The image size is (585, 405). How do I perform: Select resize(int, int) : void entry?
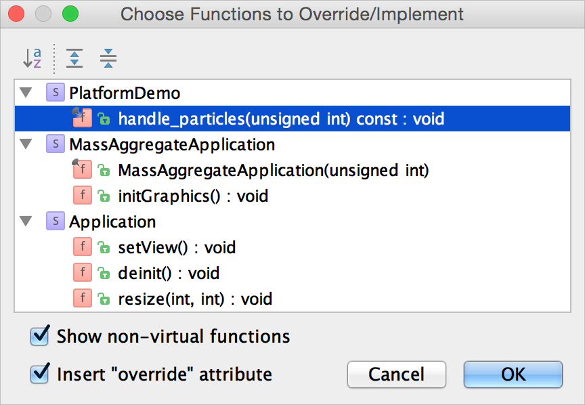point(195,299)
